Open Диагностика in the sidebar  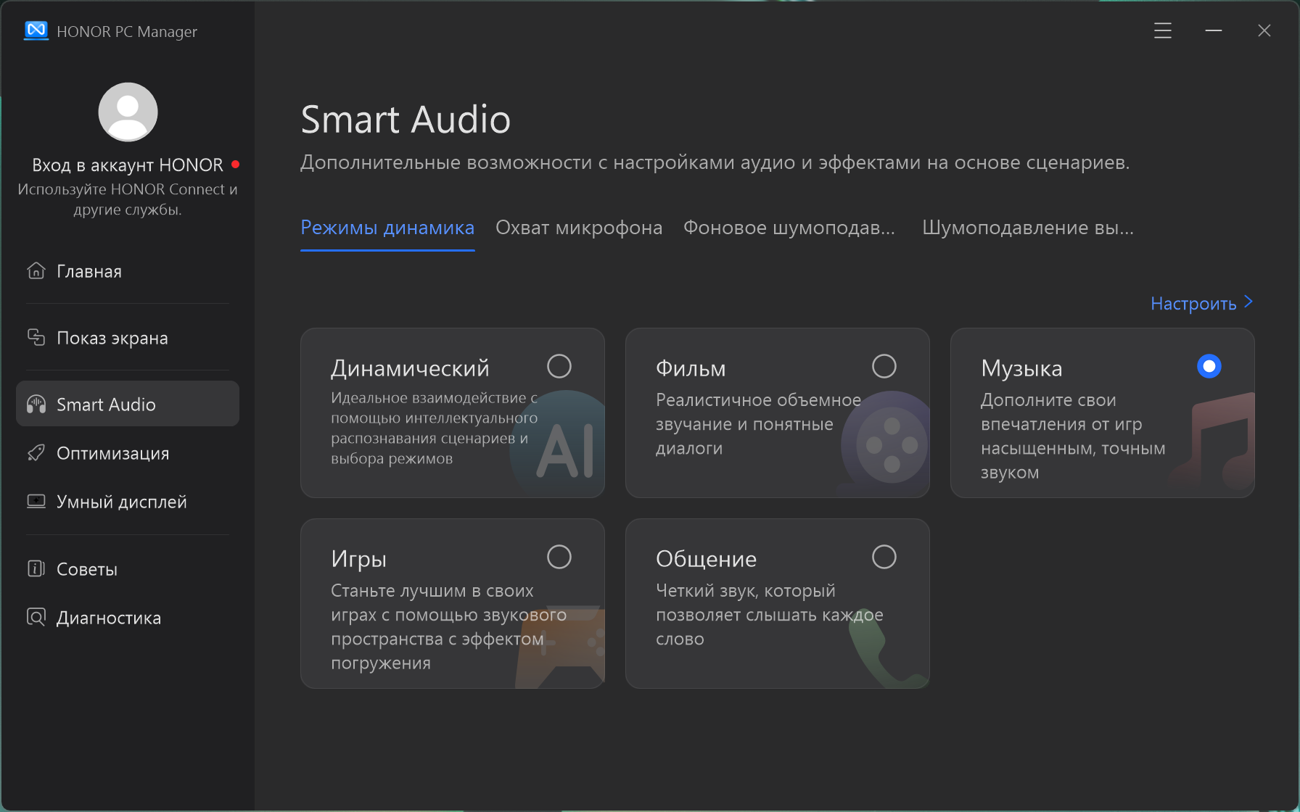click(x=128, y=617)
